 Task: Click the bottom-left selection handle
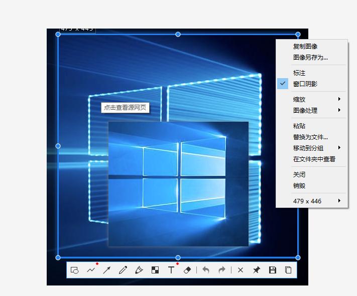point(58,257)
